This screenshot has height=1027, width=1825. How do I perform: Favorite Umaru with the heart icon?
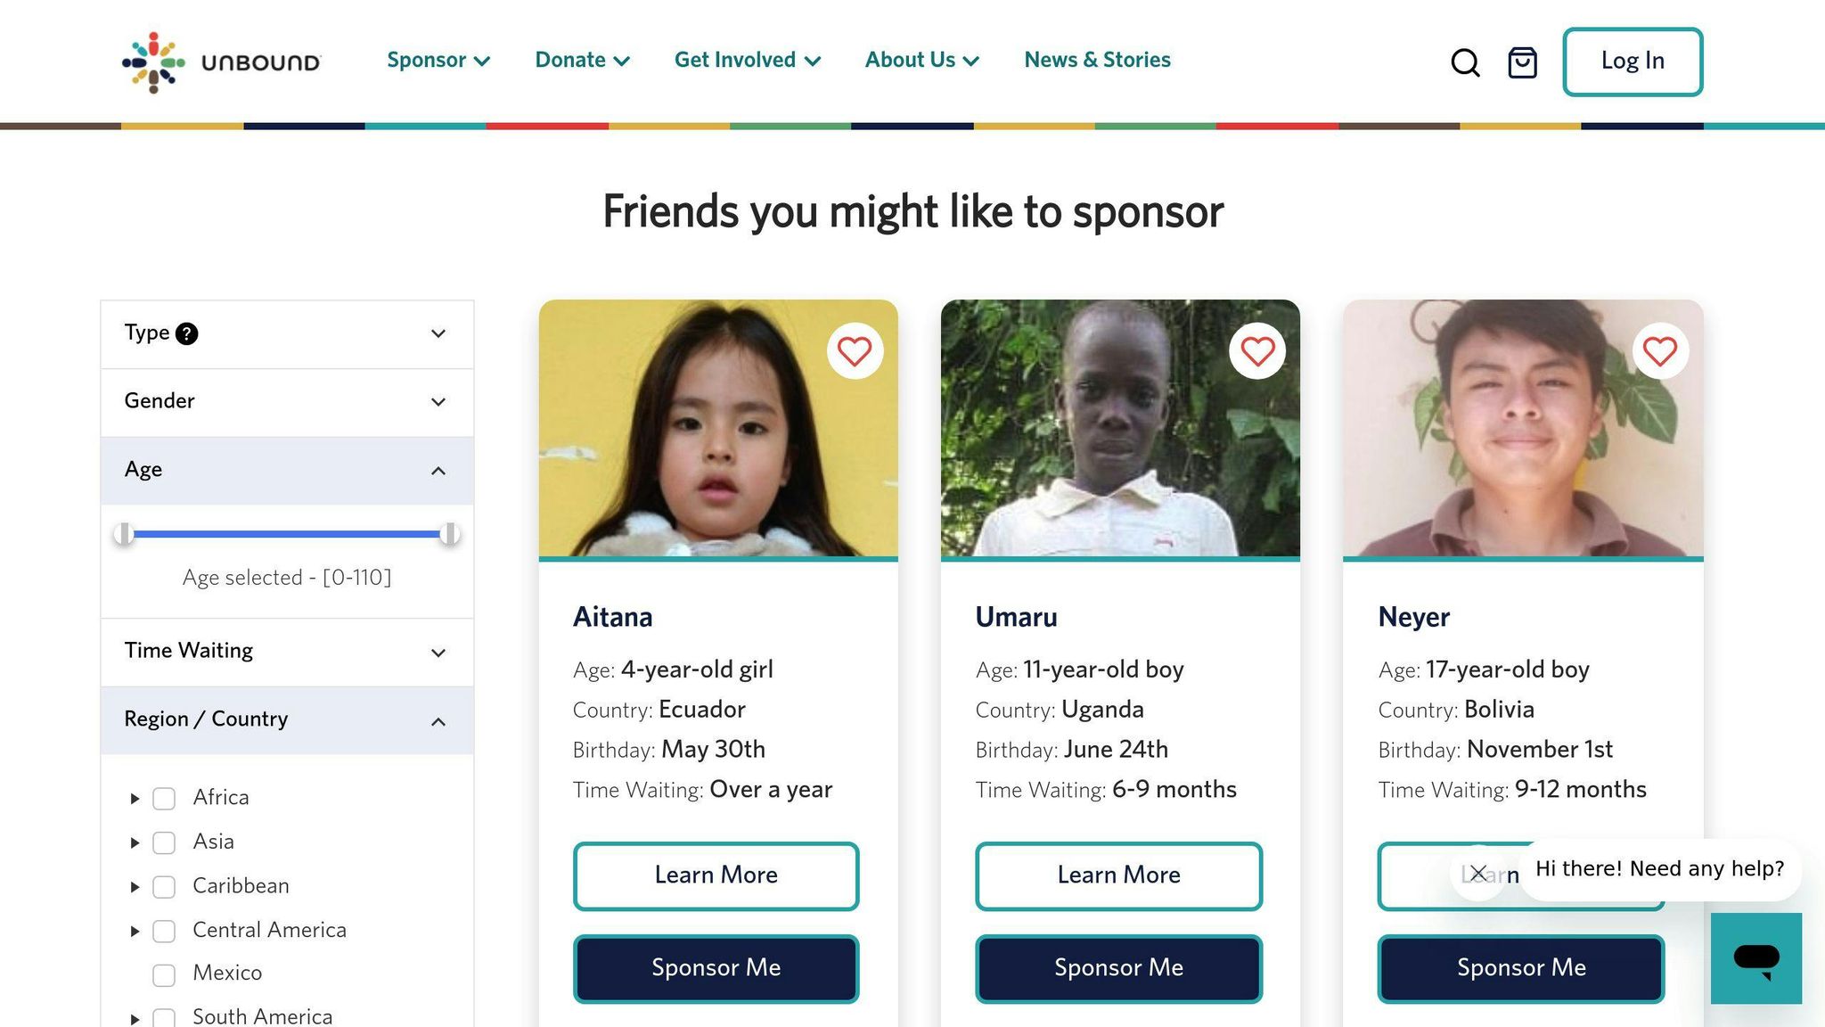pos(1257,351)
